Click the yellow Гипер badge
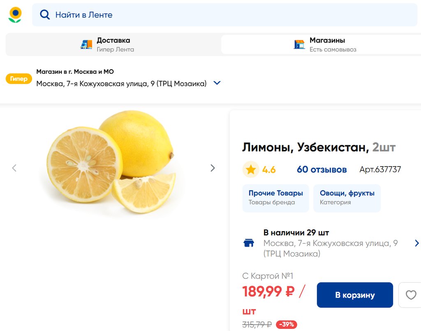 tap(19, 79)
